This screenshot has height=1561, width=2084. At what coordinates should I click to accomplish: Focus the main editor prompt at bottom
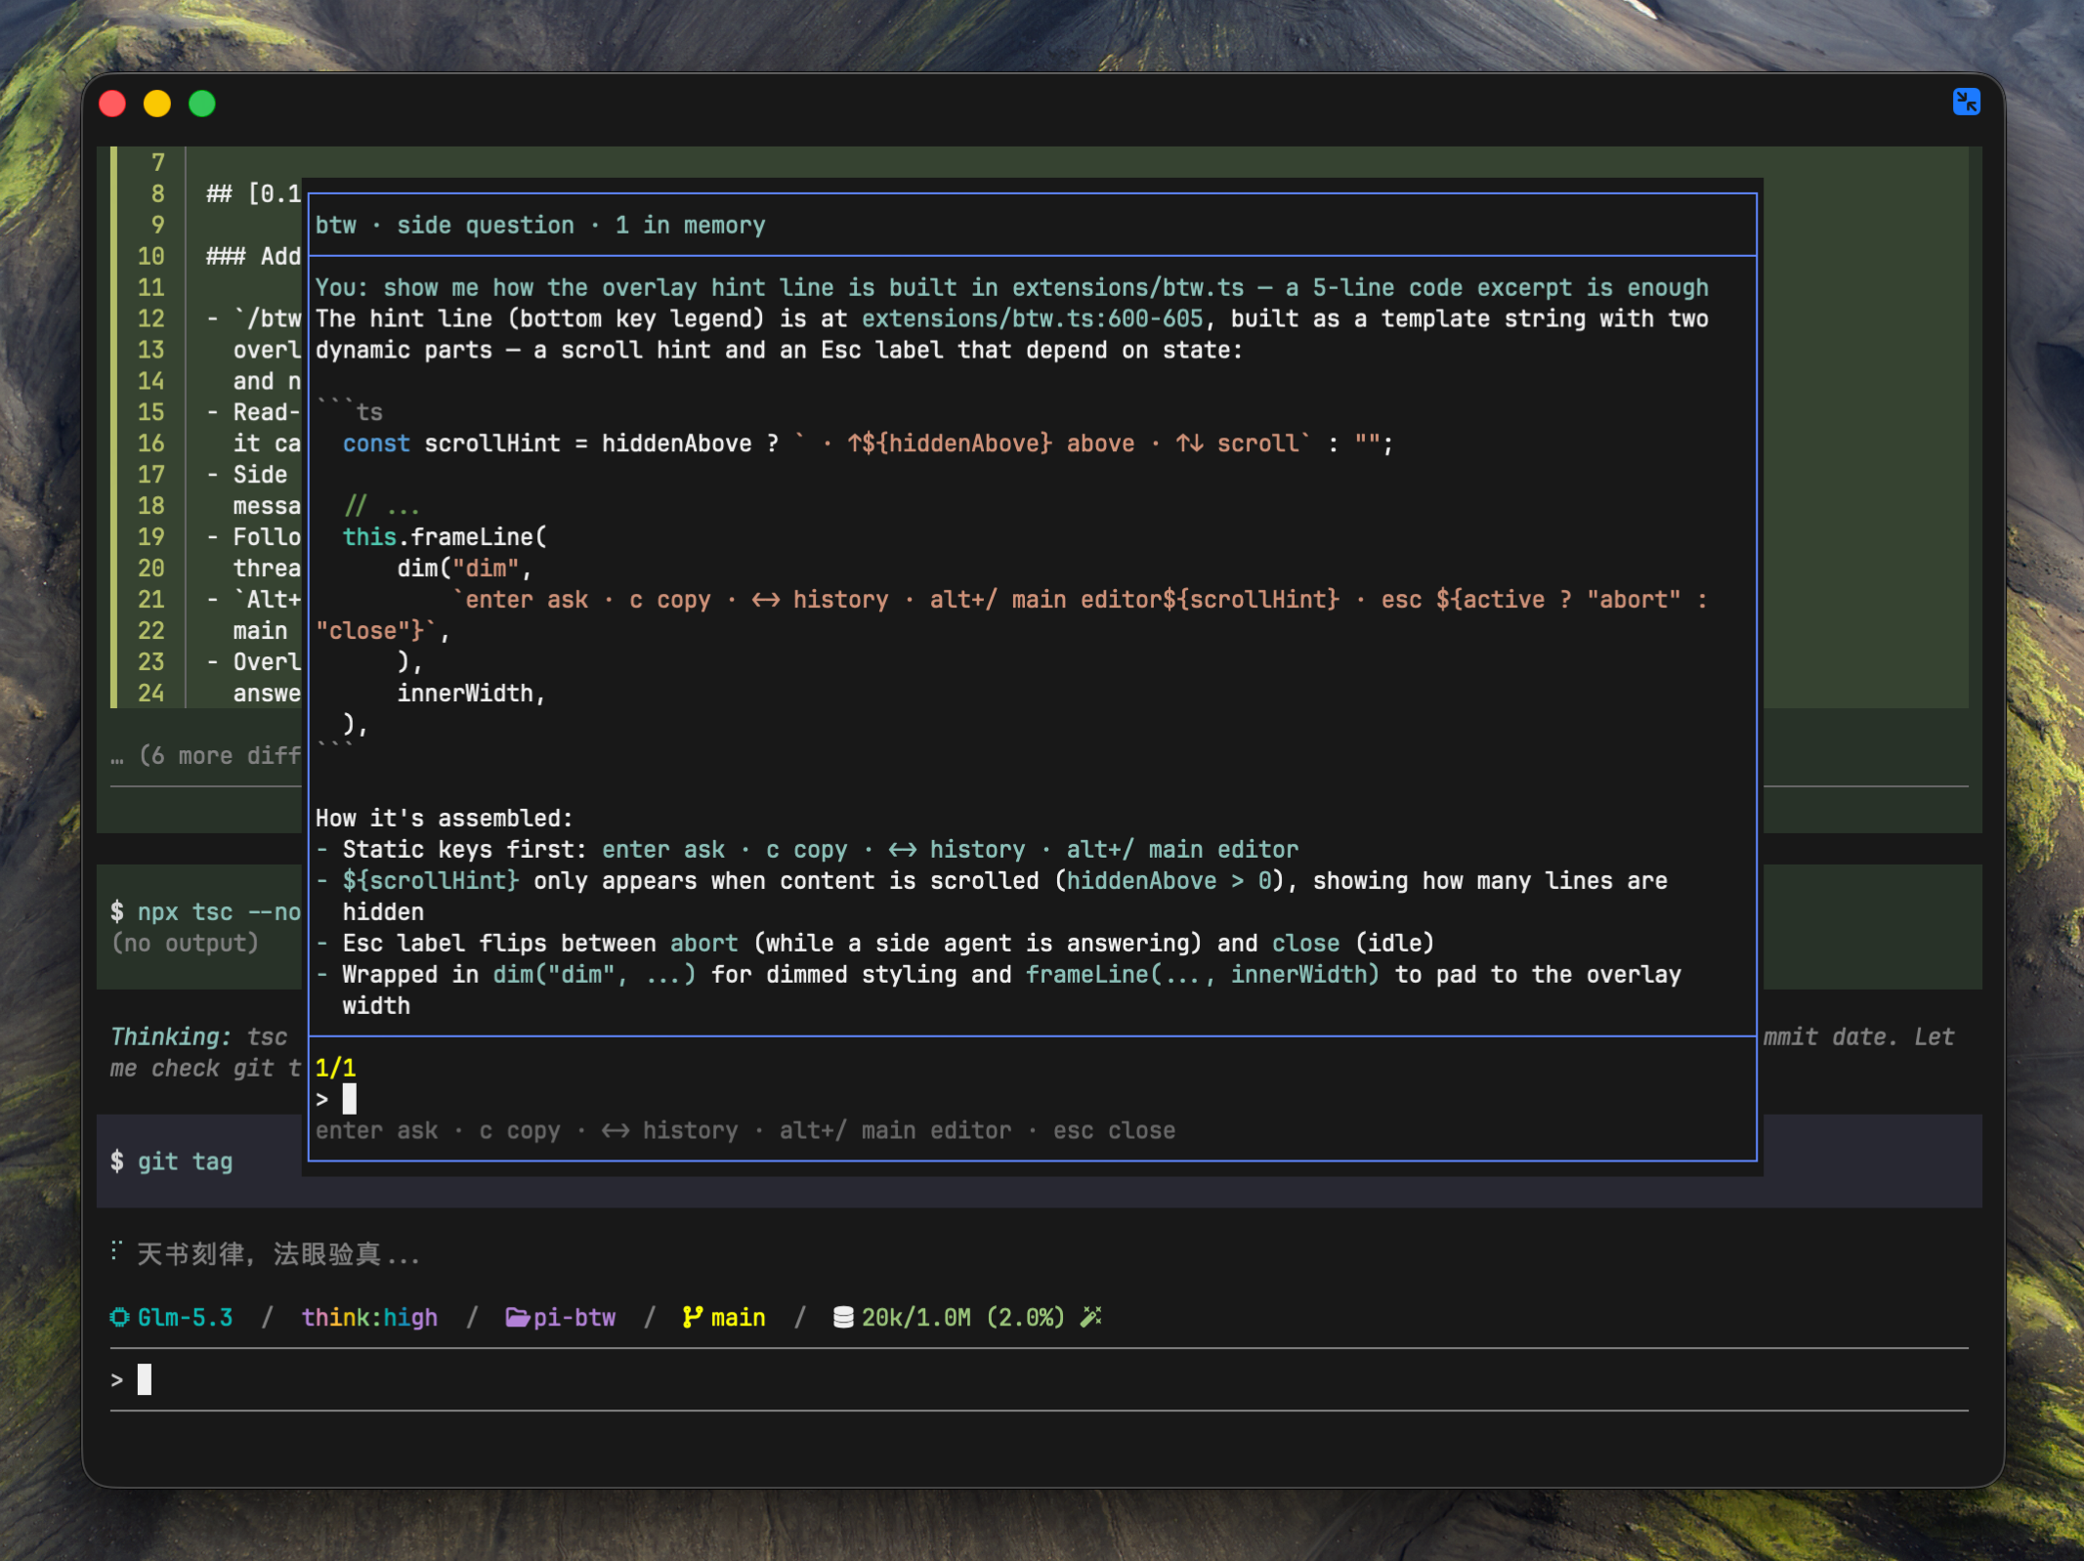tap(1039, 1379)
